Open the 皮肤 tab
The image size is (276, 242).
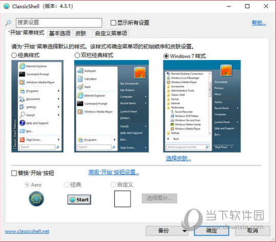81,33
